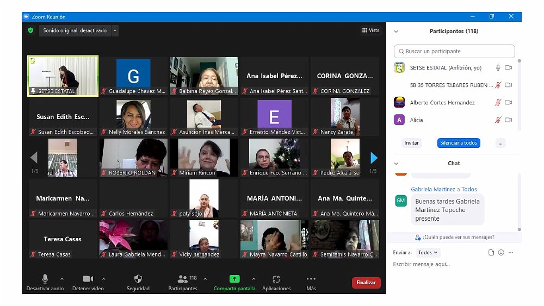Open emoji picker in chat
This screenshot has width=544, height=306.
click(x=501, y=253)
